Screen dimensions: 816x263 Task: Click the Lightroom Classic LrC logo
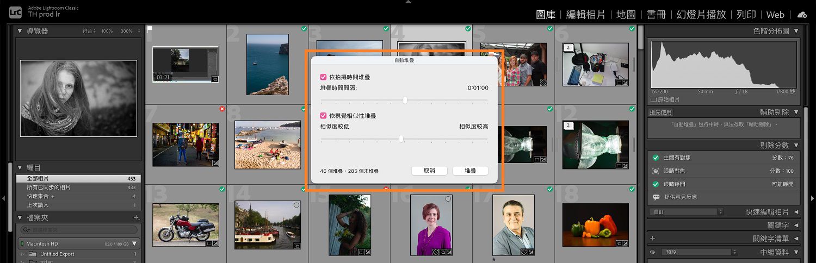click(x=16, y=11)
